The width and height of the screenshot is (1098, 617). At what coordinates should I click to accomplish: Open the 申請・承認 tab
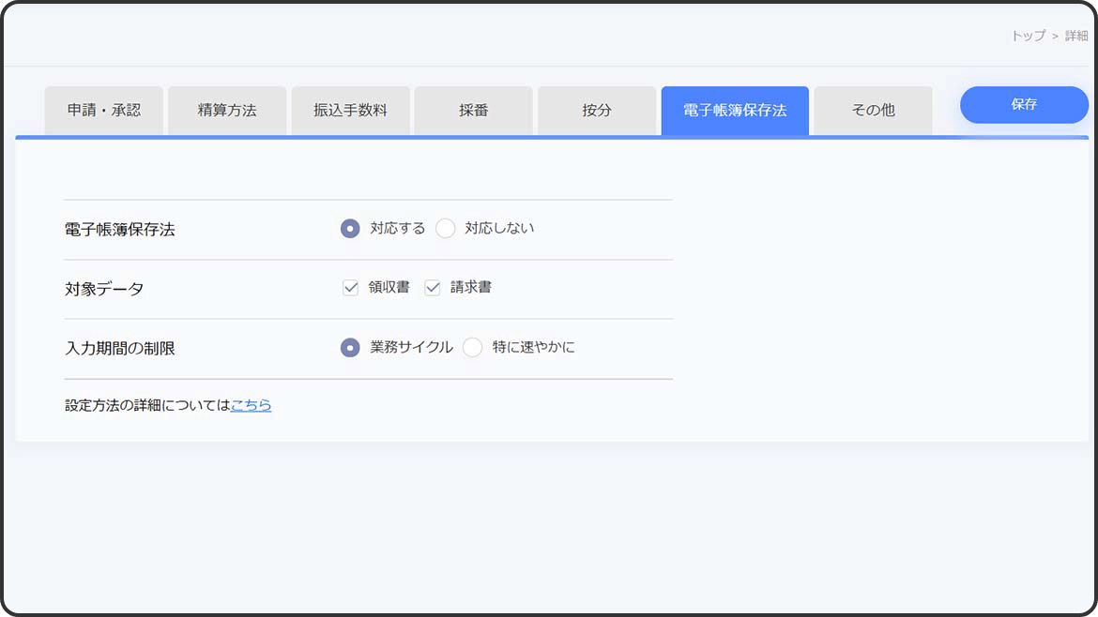pyautogui.click(x=104, y=111)
